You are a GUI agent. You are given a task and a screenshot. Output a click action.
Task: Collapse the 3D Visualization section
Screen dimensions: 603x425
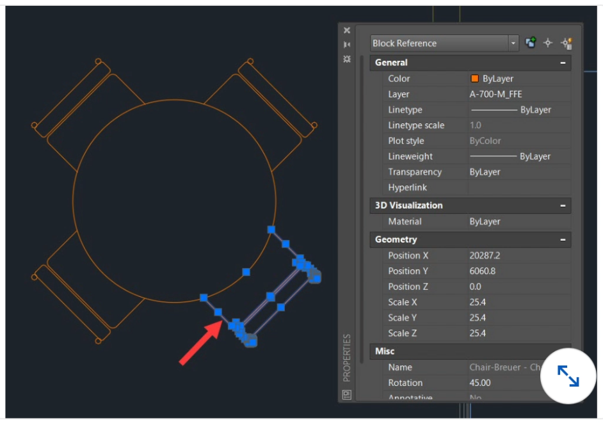(563, 205)
